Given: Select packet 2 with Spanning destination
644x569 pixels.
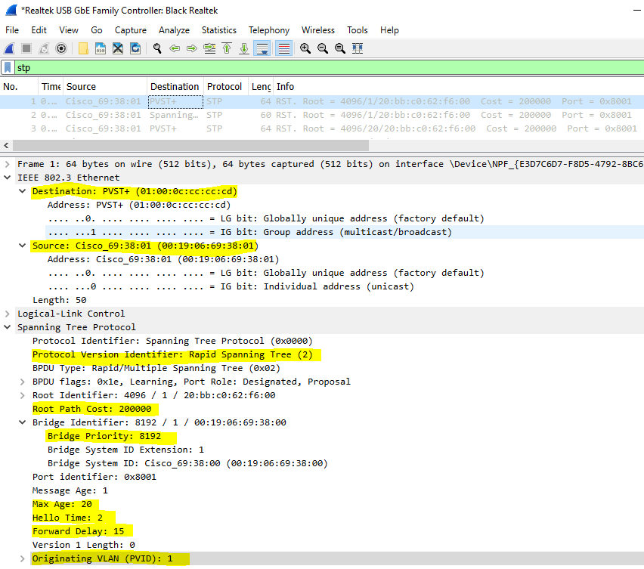Looking at the screenshot, I should [x=322, y=115].
